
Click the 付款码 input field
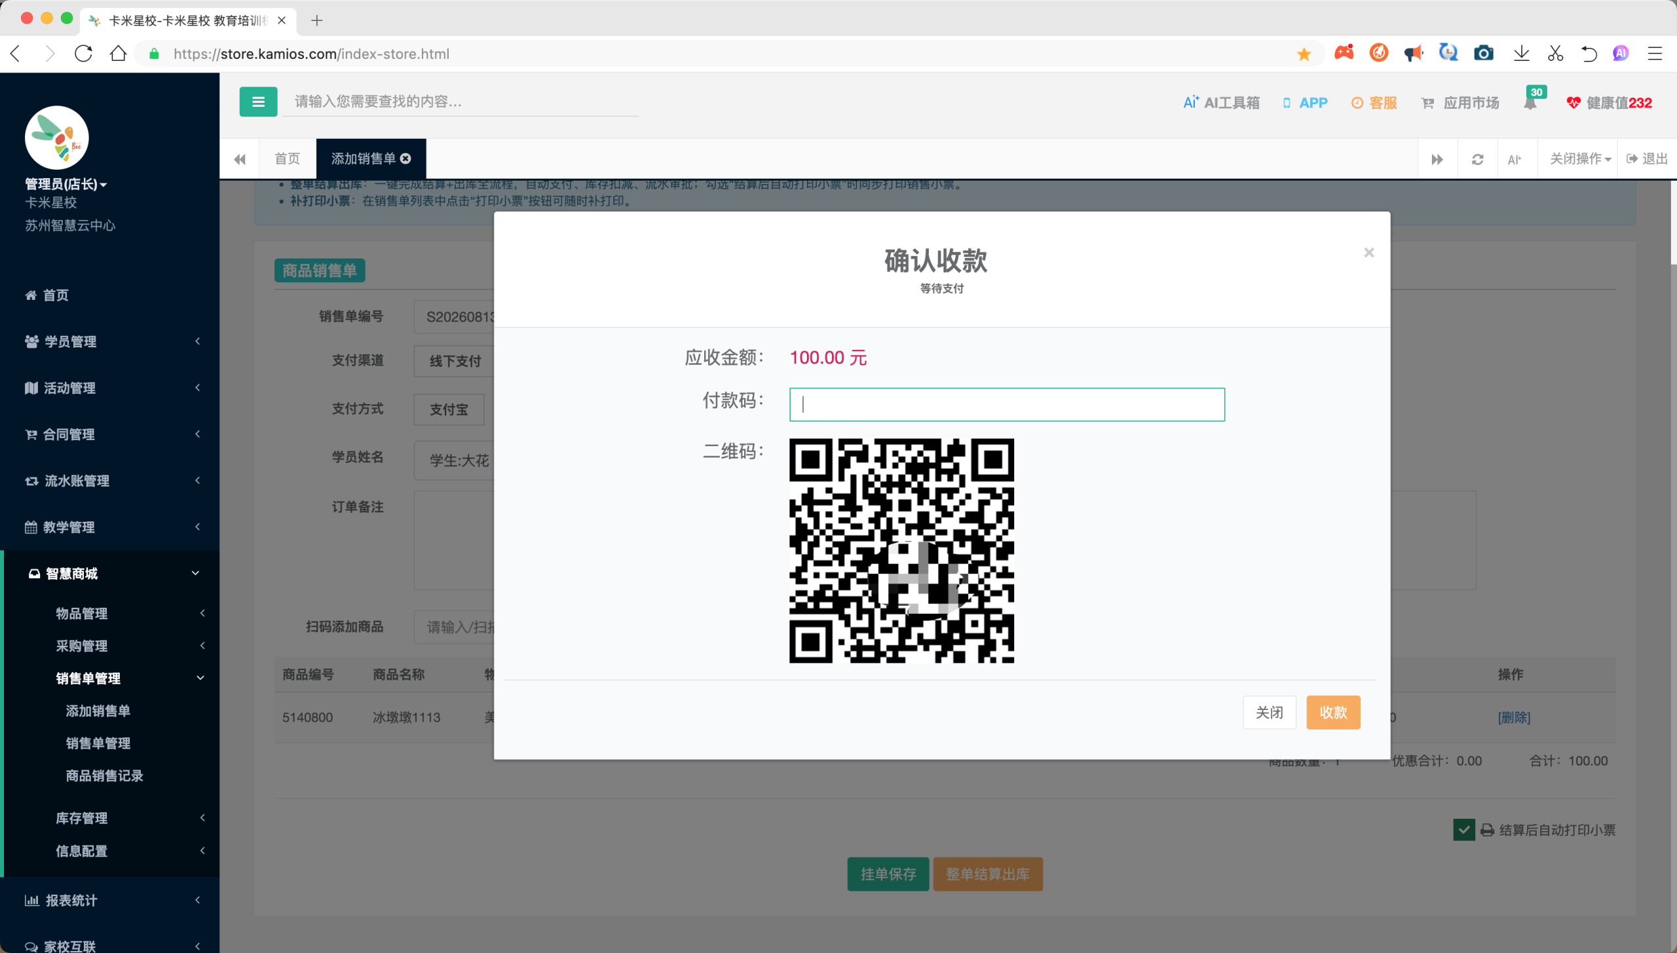click(1007, 404)
